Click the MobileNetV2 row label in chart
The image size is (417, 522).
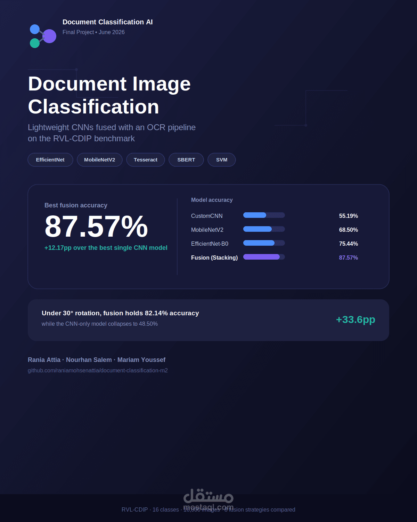(207, 230)
